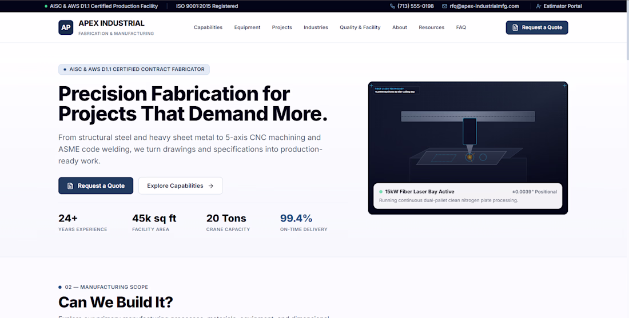
Task: Click the Precision Fabrication headline
Action: click(x=193, y=104)
